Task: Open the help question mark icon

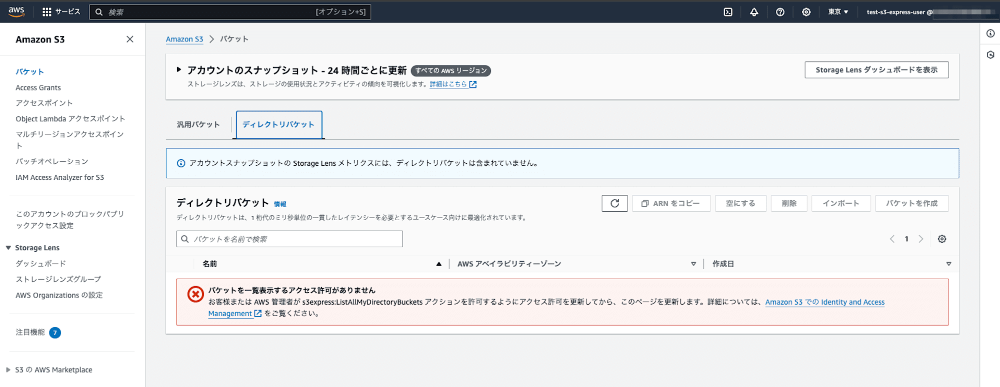Action: pos(780,12)
